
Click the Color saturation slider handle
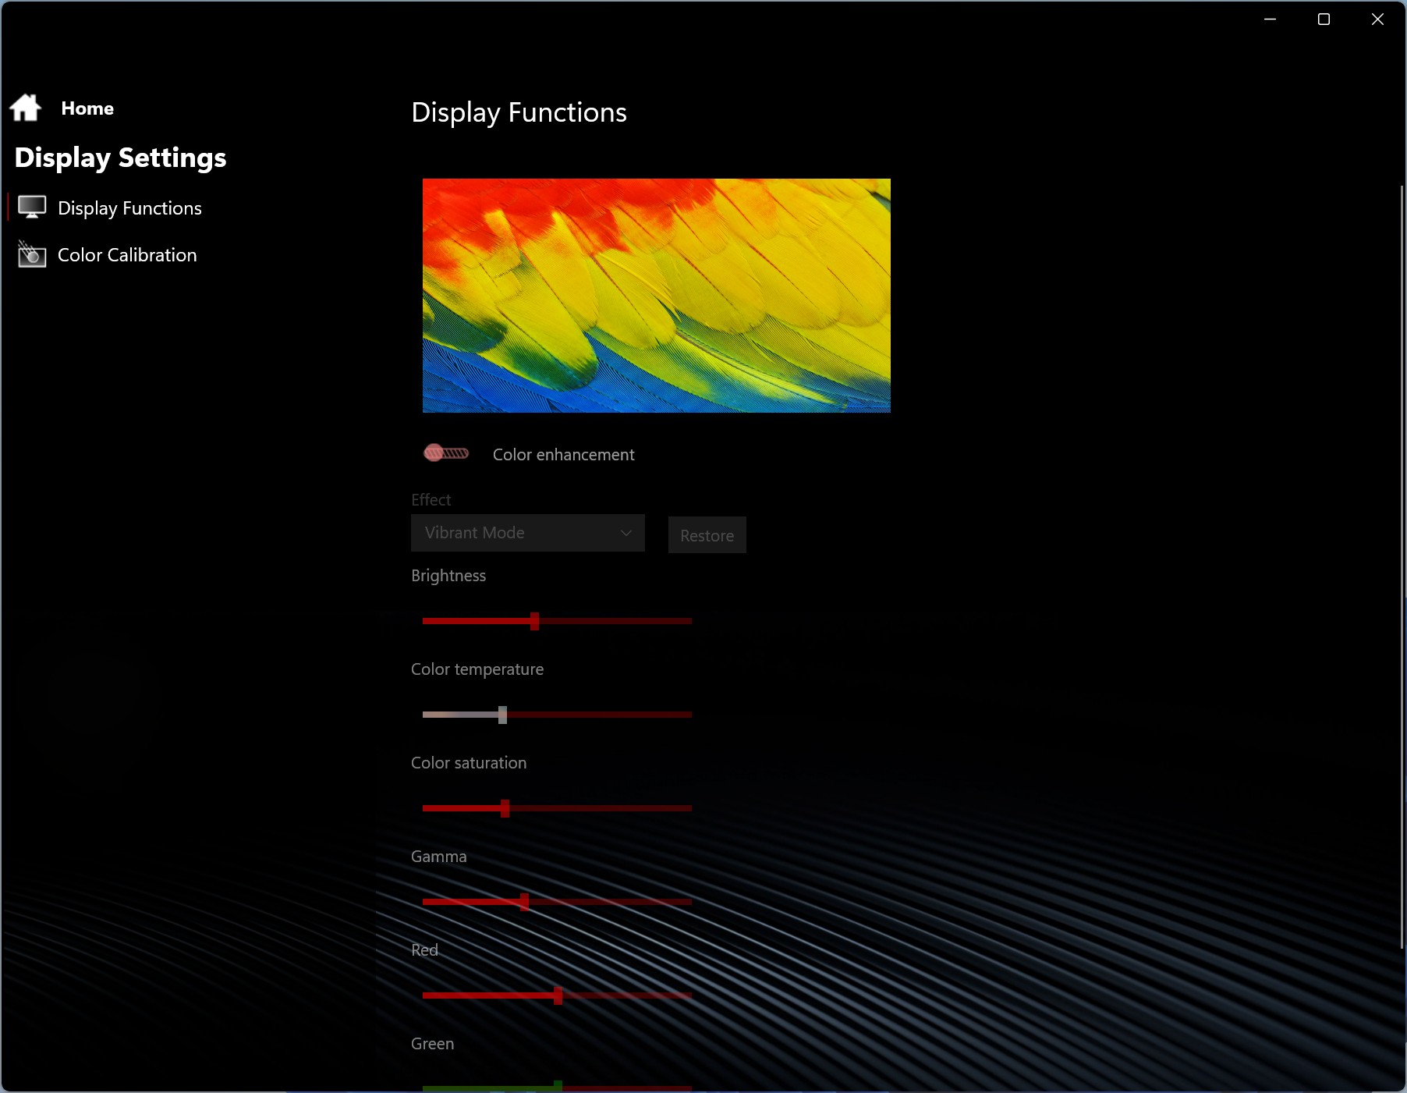[505, 808]
